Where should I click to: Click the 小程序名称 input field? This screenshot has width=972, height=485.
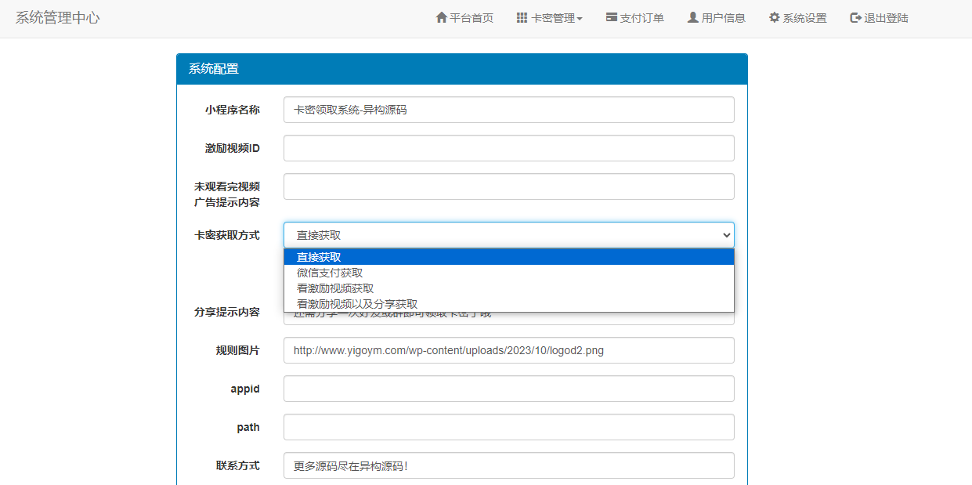click(x=509, y=110)
